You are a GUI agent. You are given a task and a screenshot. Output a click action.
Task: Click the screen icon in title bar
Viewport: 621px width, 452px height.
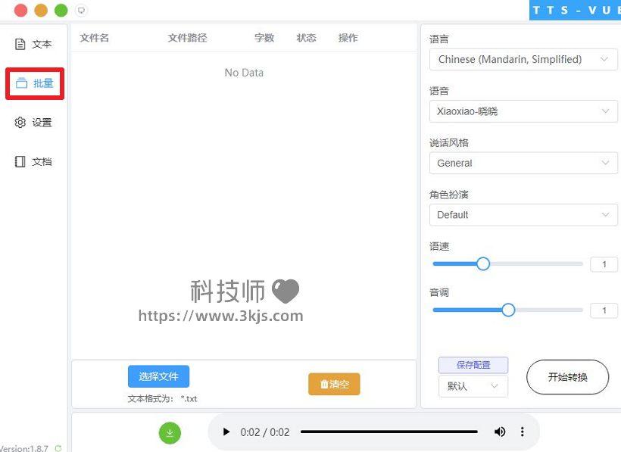click(81, 11)
